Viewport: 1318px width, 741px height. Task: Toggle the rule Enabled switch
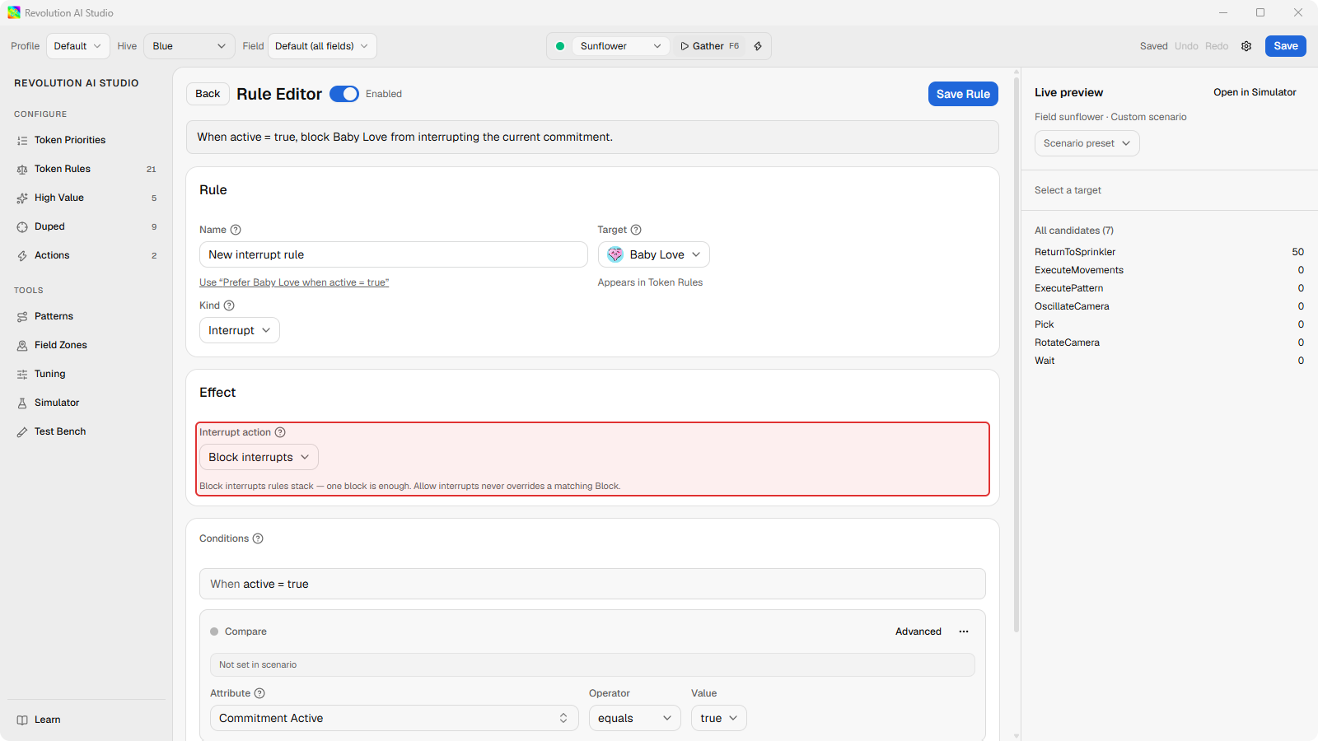pos(344,94)
